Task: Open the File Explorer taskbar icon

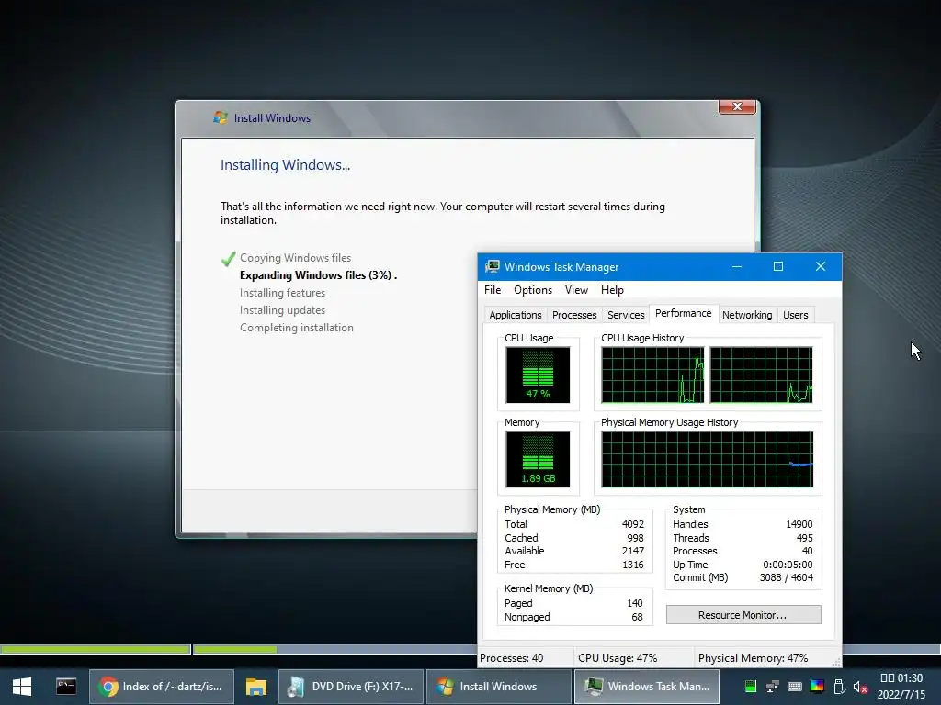Action: click(x=256, y=687)
